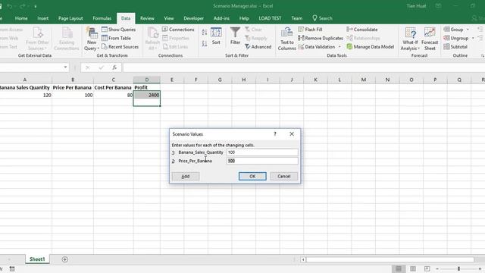
Task: Select the Profit cell with 2400
Action: pyautogui.click(x=146, y=95)
